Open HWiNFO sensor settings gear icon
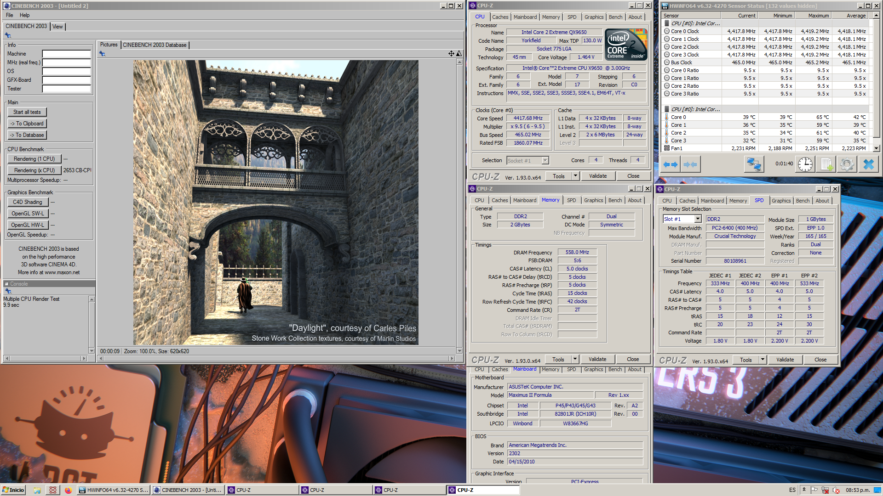This screenshot has height=496, width=883. tap(847, 164)
